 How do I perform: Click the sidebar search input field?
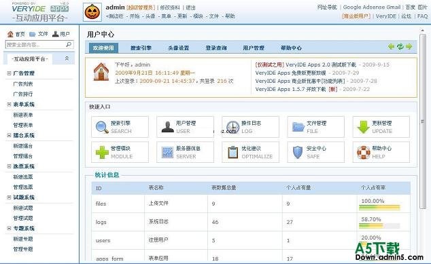pos(36,45)
